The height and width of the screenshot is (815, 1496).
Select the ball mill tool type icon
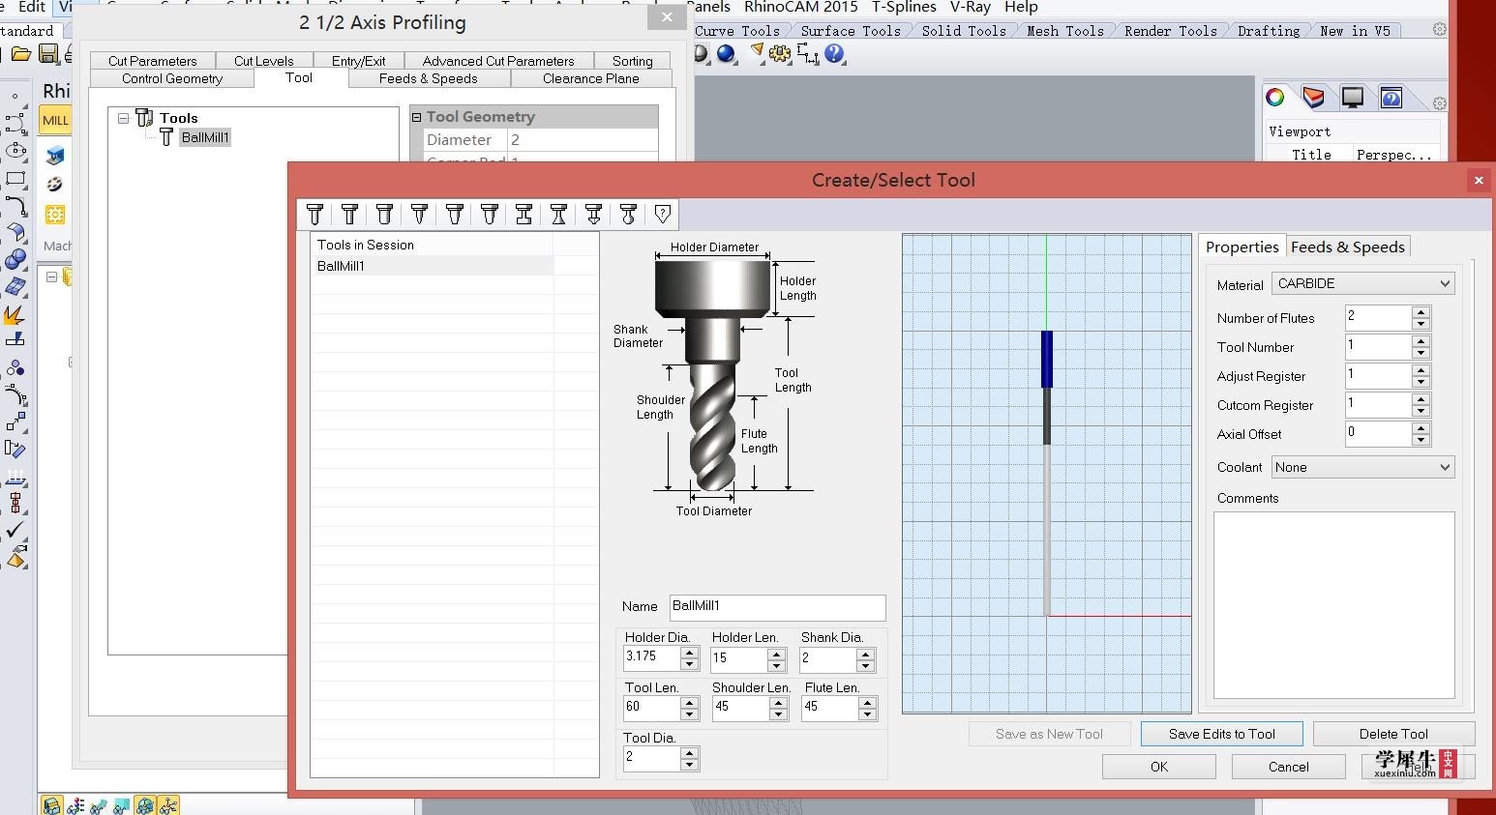point(314,215)
